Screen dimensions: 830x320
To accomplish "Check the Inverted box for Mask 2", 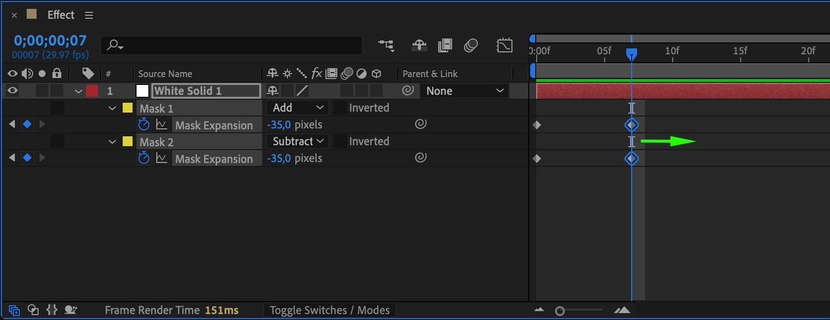I will click(x=340, y=141).
